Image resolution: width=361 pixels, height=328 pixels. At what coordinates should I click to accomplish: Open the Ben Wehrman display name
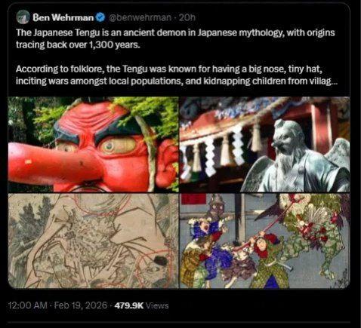click(63, 17)
